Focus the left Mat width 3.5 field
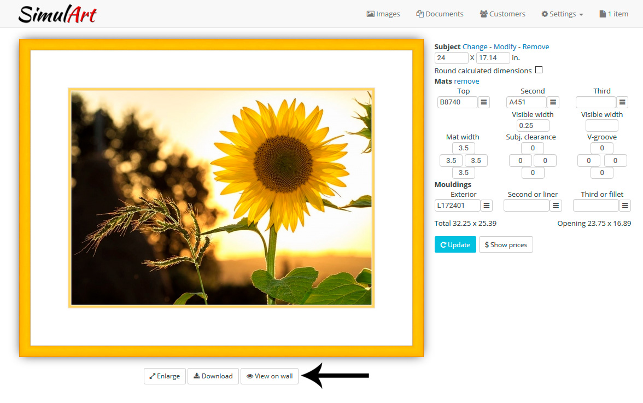Image resolution: width=643 pixels, height=403 pixels. [451, 160]
